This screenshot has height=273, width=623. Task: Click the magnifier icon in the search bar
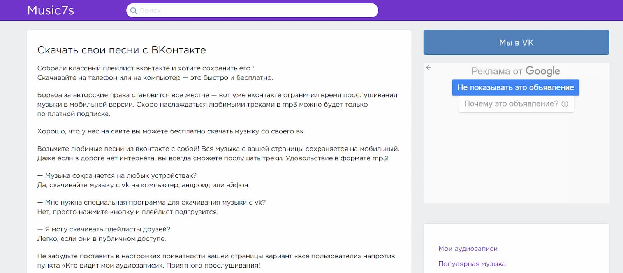click(x=134, y=11)
